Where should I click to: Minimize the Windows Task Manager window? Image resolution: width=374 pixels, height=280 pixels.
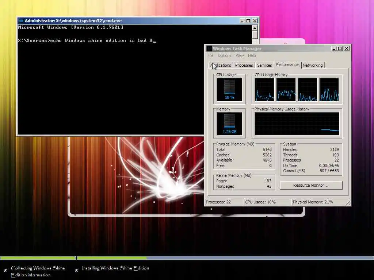tap(334, 48)
